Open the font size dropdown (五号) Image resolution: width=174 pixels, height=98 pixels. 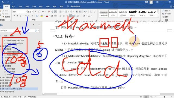point(33,11)
